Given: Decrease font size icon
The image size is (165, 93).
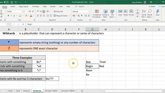Looking at the screenshot, I should tap(33, 11).
